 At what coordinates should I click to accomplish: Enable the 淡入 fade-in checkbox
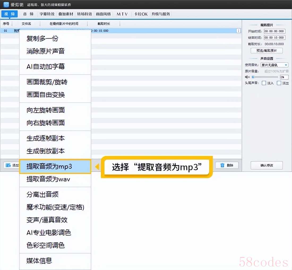(x=264, y=83)
